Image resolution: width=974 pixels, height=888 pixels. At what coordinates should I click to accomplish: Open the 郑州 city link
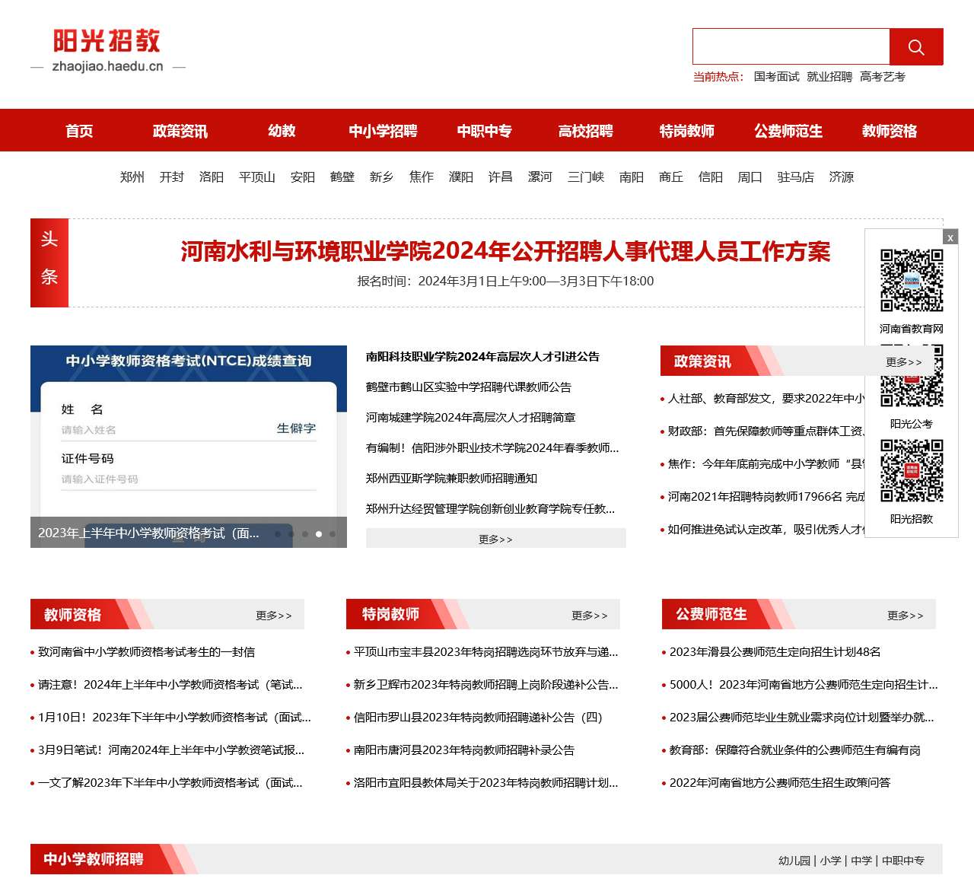[131, 177]
